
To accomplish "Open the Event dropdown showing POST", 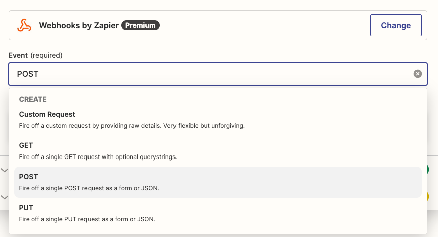I will pos(211,74).
